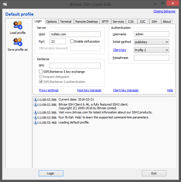
Task: Click info icon beside Visit www.bitvise.com entry
Action: (36, 112)
